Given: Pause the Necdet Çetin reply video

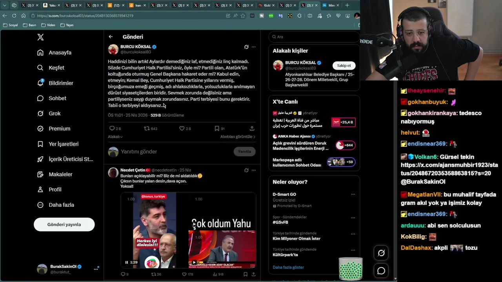Looking at the screenshot, I should click(126, 262).
